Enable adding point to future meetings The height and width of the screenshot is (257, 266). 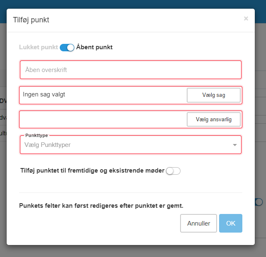[x=173, y=171]
